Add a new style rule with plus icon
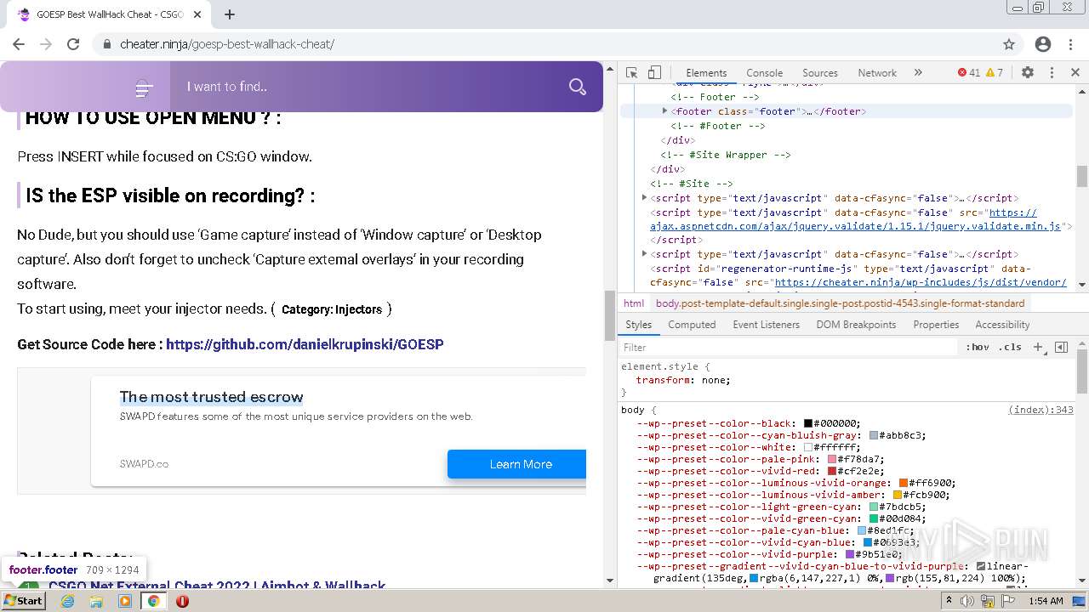 click(1038, 347)
